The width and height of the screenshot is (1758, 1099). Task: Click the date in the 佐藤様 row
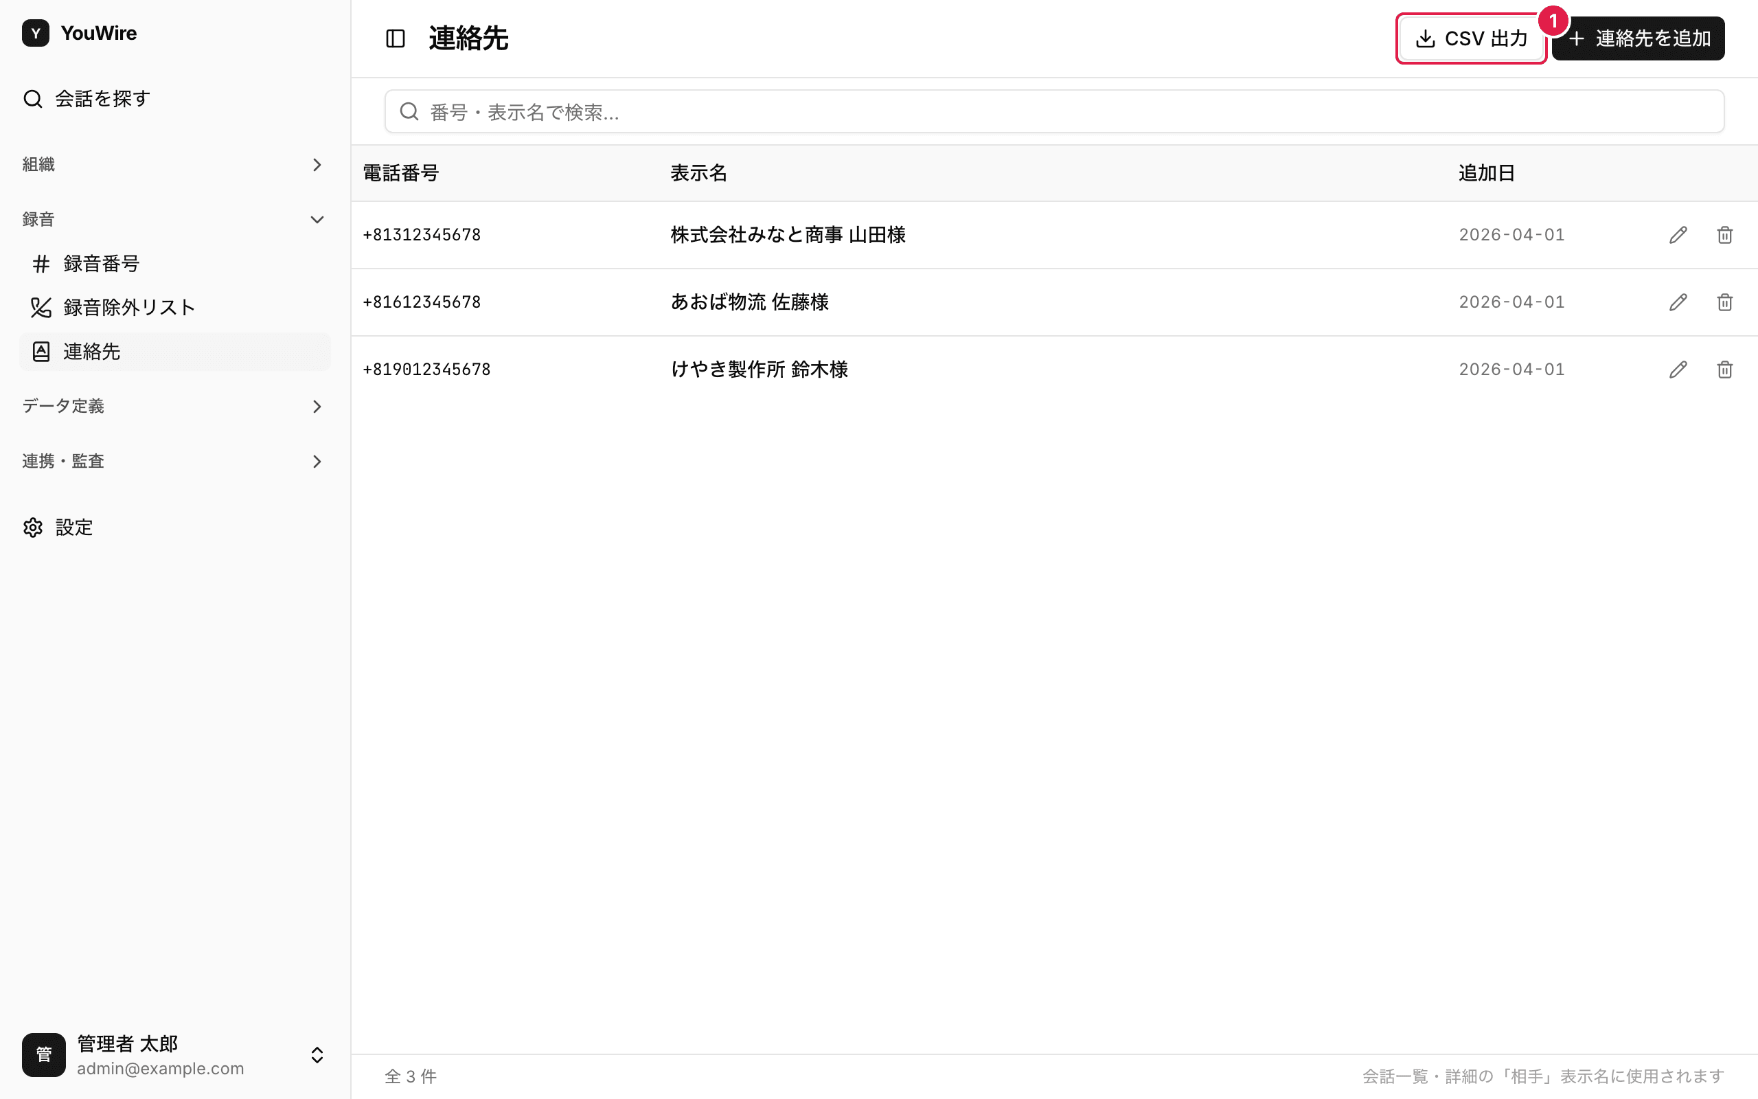coord(1511,302)
